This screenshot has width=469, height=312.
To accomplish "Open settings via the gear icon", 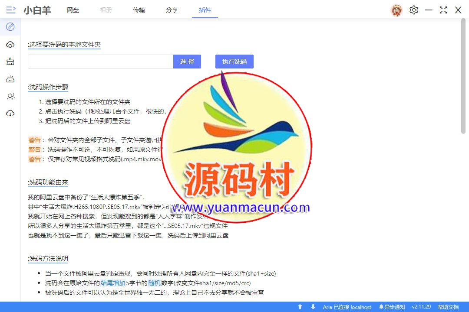I will pyautogui.click(x=413, y=10).
